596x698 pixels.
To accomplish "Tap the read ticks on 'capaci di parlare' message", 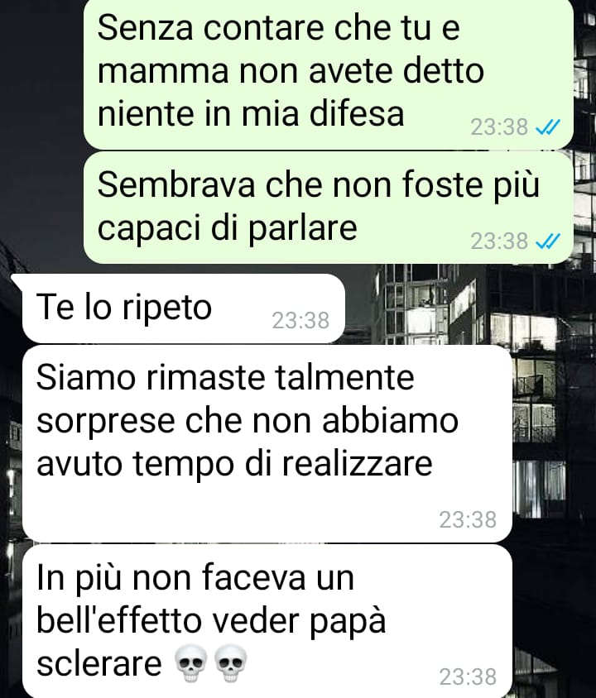I will [547, 241].
